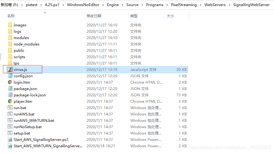Viewport: 274px width, 153px height.
Task: Jump to Source in the address path
Action: (132, 5)
